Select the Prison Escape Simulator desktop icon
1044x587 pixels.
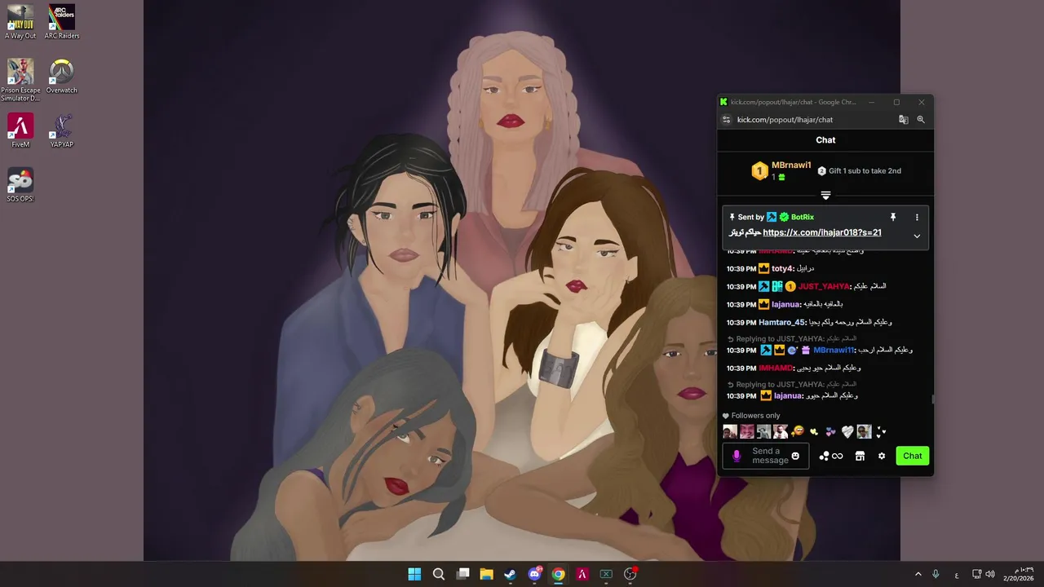tap(20, 80)
